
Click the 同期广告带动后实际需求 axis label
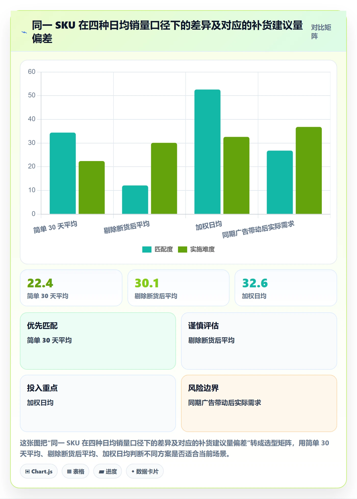pyautogui.click(x=258, y=229)
